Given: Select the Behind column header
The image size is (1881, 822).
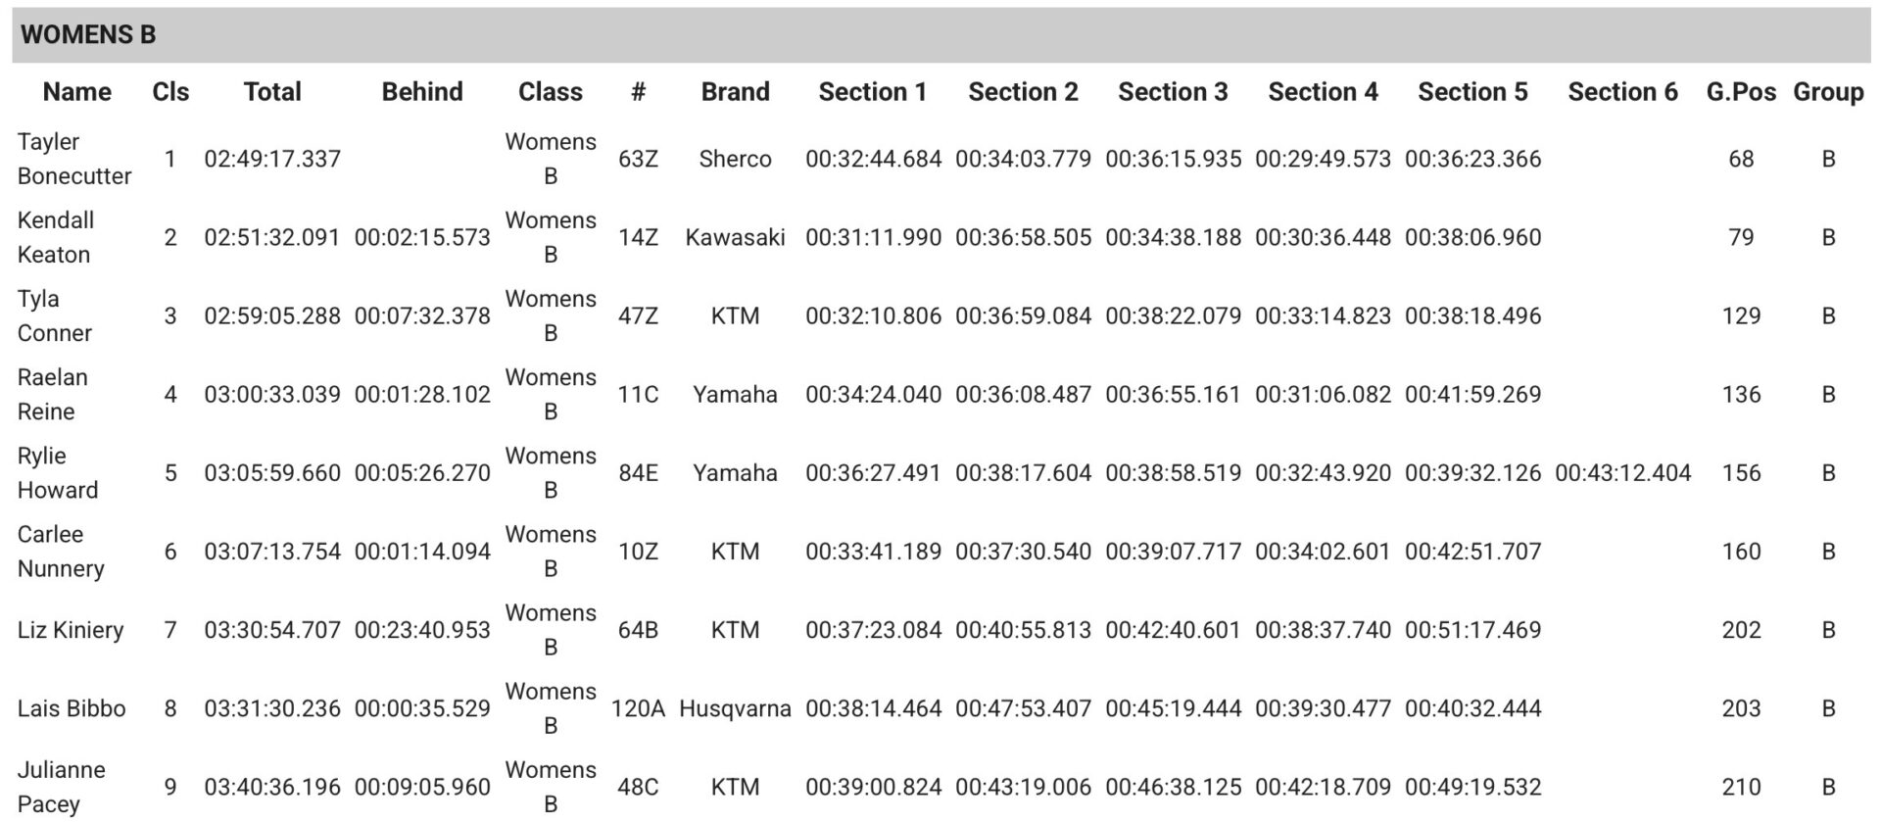Looking at the screenshot, I should click(422, 92).
